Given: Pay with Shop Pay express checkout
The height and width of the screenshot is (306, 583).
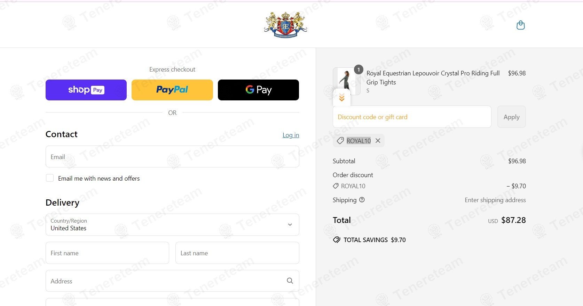Looking at the screenshot, I should (86, 90).
